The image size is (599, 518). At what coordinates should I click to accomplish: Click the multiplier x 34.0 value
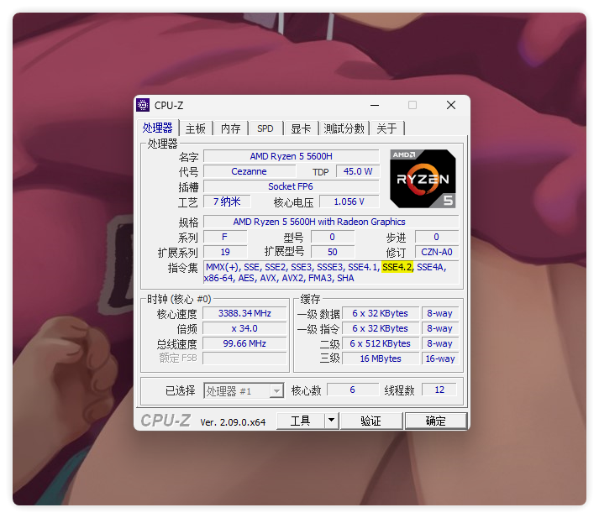point(244,328)
